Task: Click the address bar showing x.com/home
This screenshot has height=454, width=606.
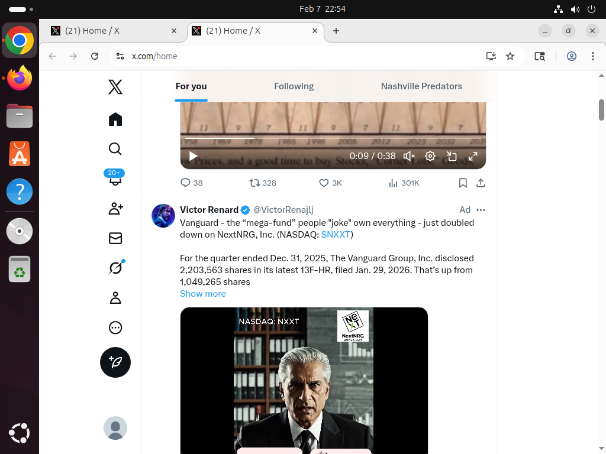Action: [296, 56]
